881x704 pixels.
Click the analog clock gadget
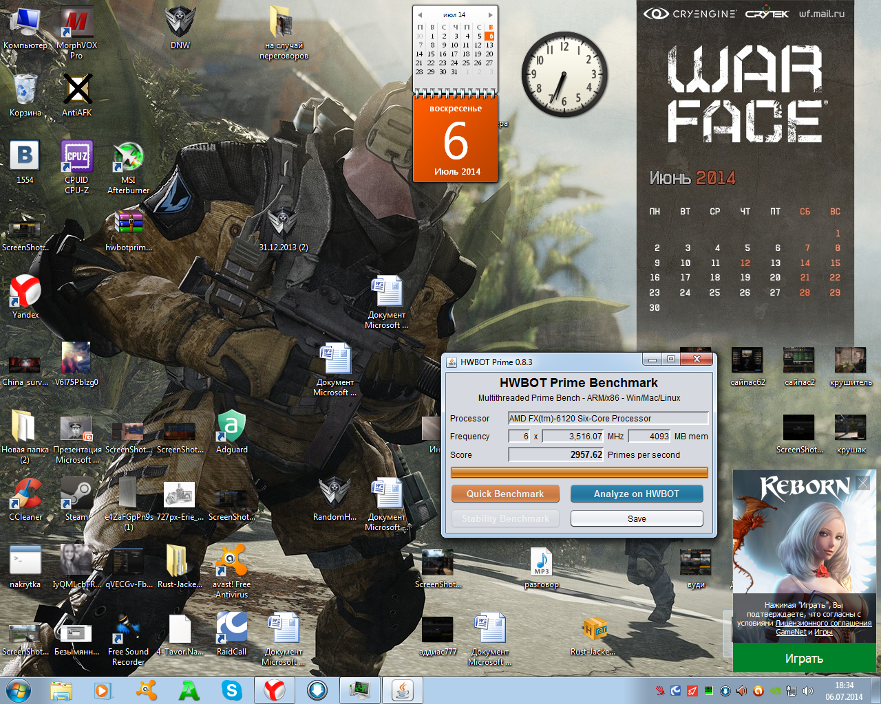[564, 74]
